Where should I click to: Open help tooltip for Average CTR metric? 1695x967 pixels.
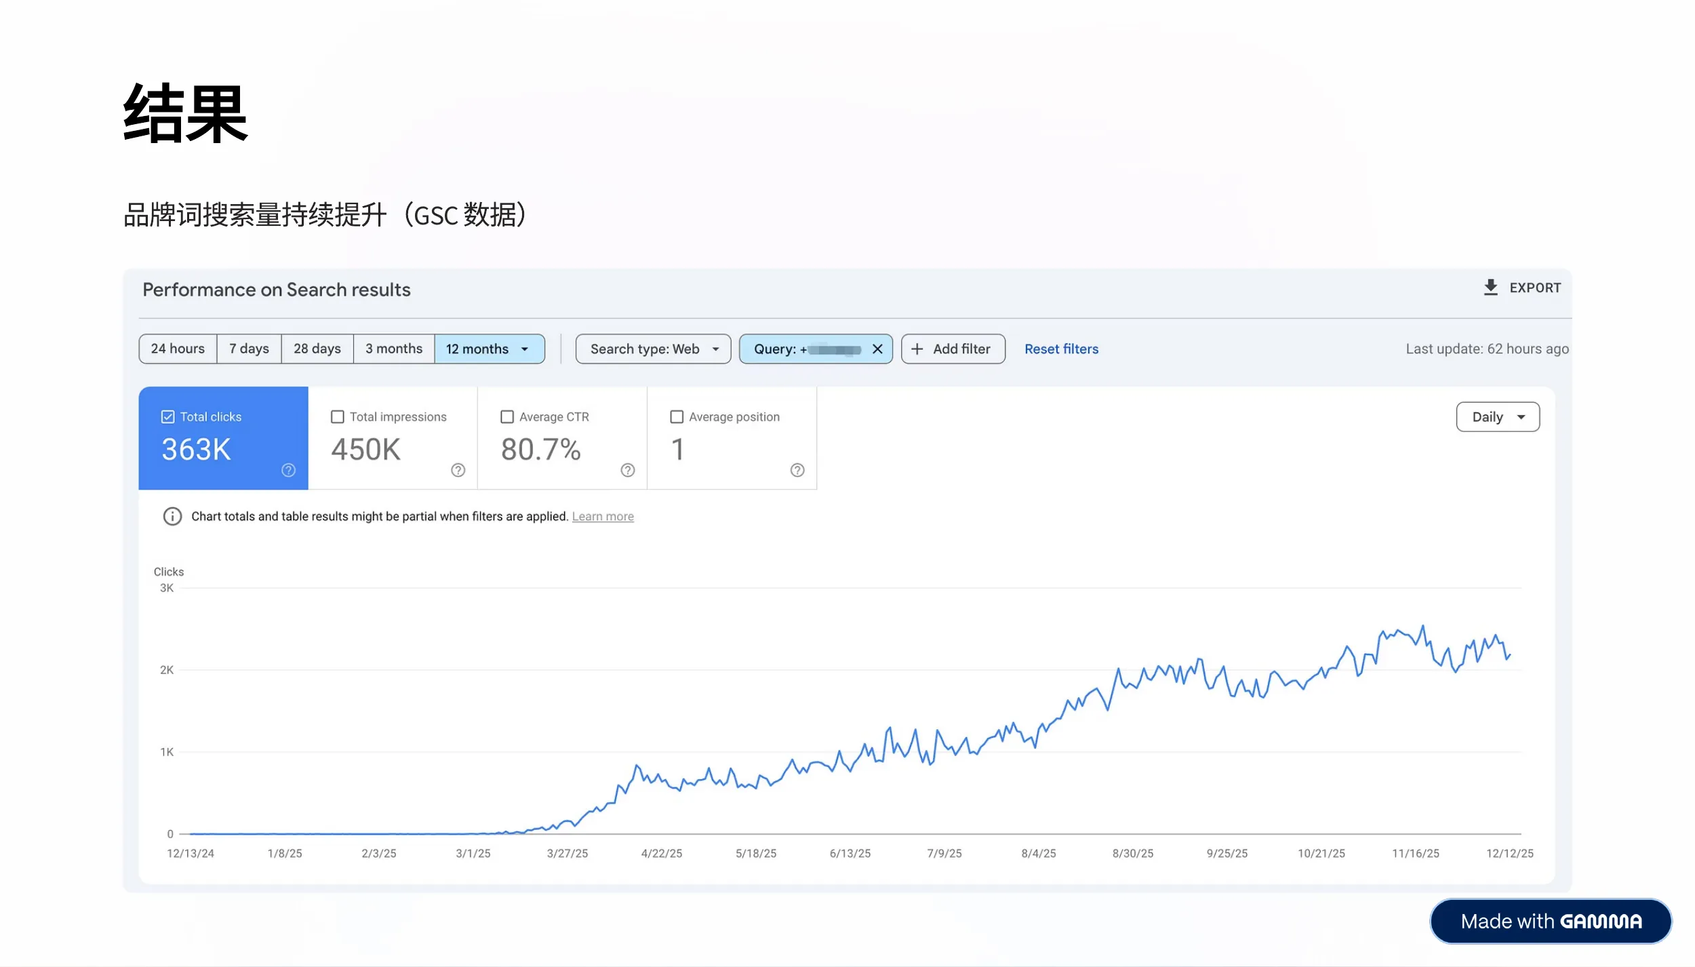(x=628, y=469)
